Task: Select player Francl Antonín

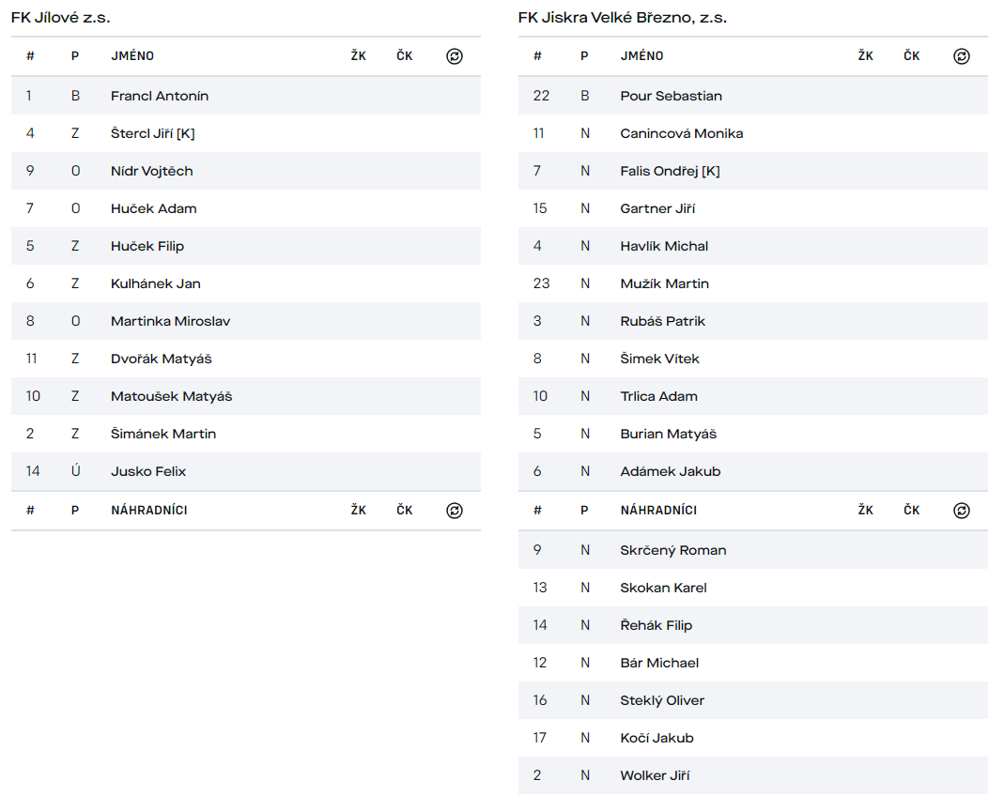Action: point(160,96)
